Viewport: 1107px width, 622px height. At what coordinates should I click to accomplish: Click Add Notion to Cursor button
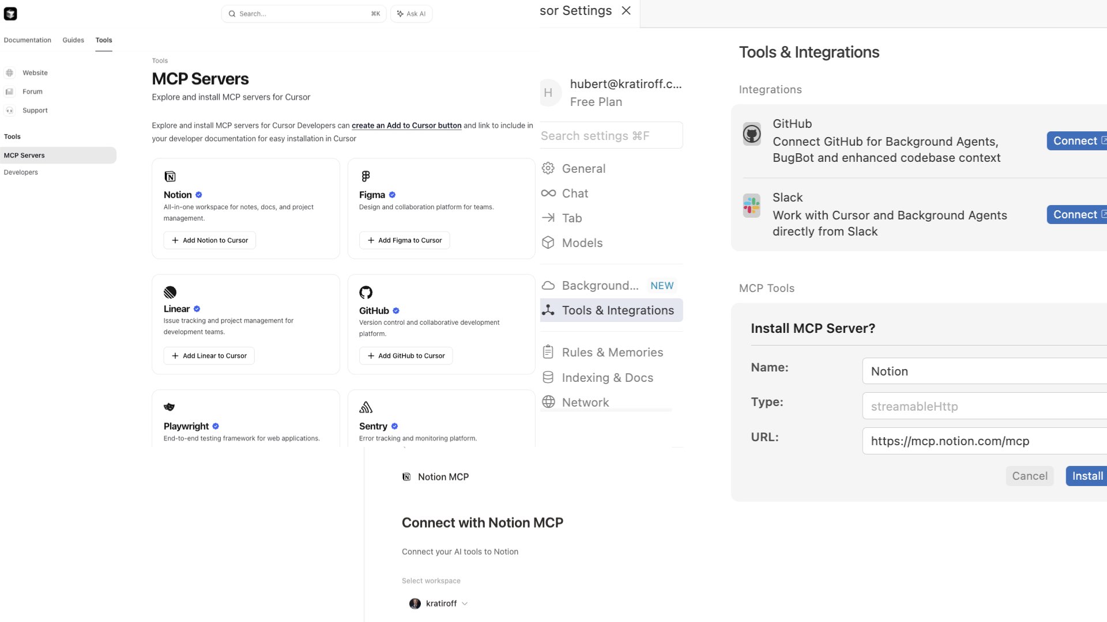209,241
